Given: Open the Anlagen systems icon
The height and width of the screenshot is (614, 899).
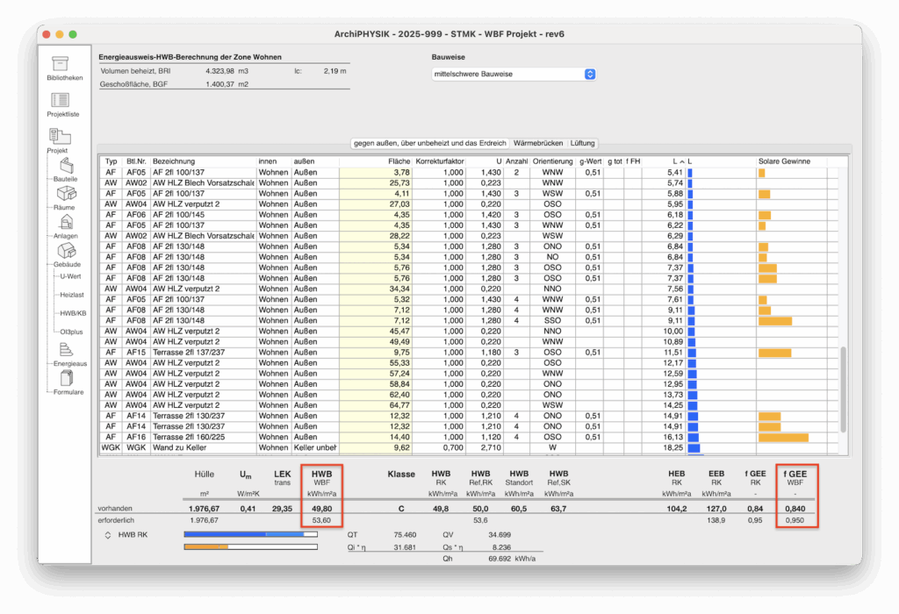Looking at the screenshot, I should (x=67, y=223).
